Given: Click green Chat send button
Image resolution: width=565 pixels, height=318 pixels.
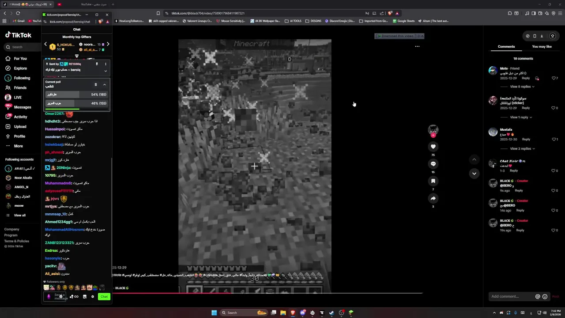Looking at the screenshot, I should (x=104, y=296).
